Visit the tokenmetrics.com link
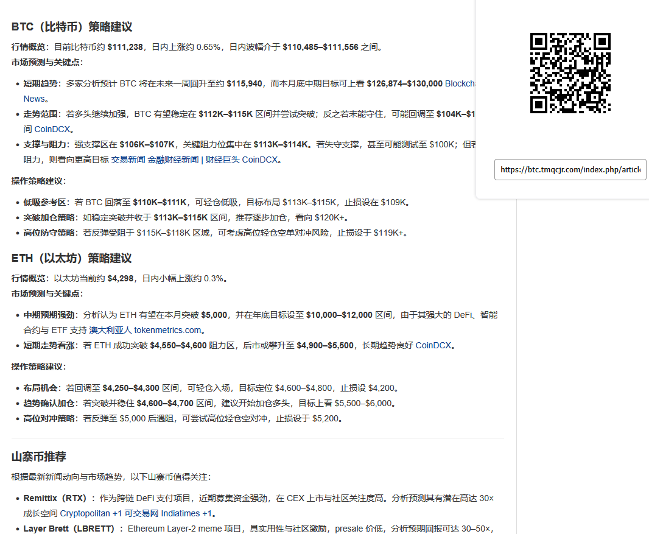This screenshot has height=534, width=649. (167, 330)
